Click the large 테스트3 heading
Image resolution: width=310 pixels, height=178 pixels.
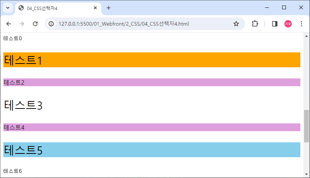tap(23, 105)
